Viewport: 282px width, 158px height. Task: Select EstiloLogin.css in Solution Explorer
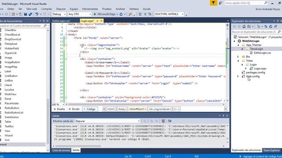pos(262,53)
